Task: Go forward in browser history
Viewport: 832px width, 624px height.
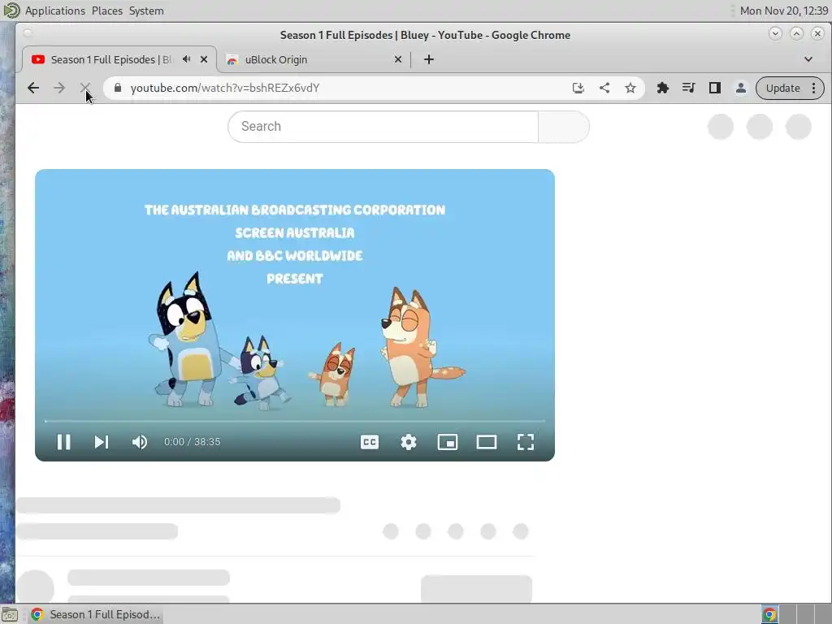Action: 59,88
